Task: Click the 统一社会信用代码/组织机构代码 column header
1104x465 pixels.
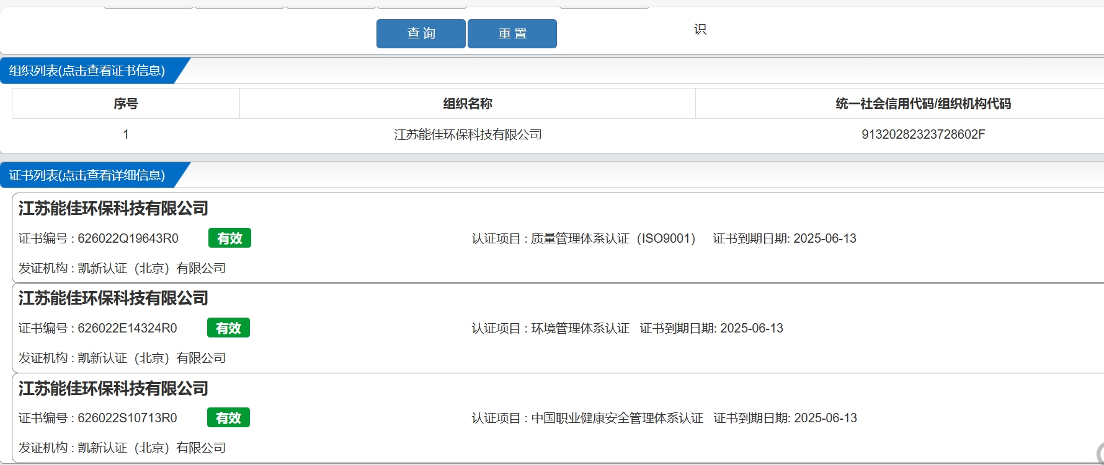Action: pyautogui.click(x=923, y=103)
